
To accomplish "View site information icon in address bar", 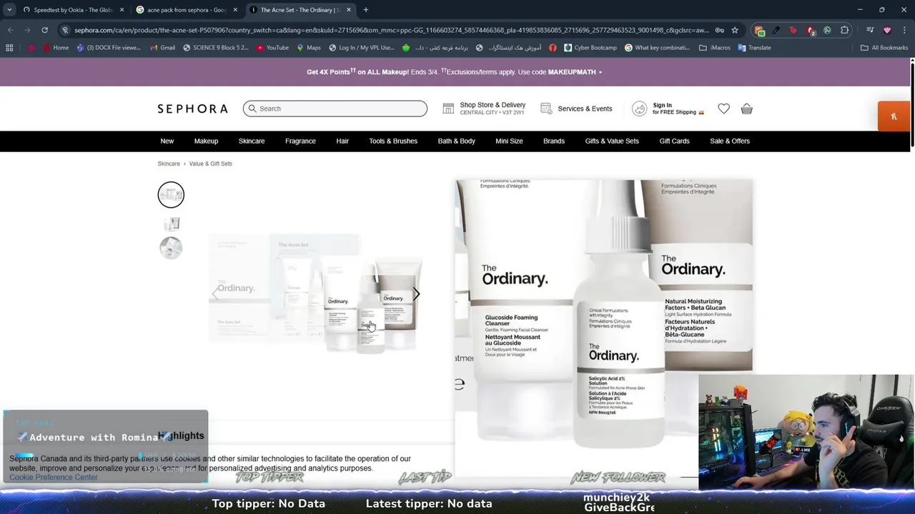I will [65, 30].
